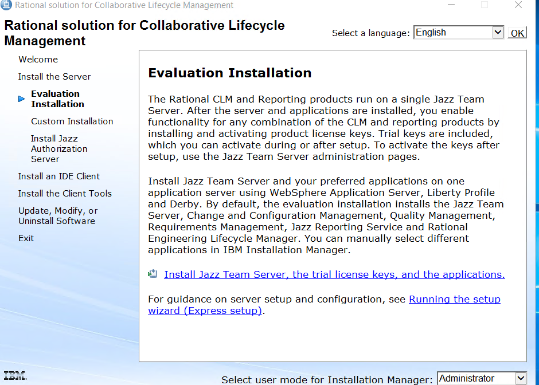The image size is (539, 385).
Task: Navigate to Install the Client Tools
Action: click(x=65, y=194)
